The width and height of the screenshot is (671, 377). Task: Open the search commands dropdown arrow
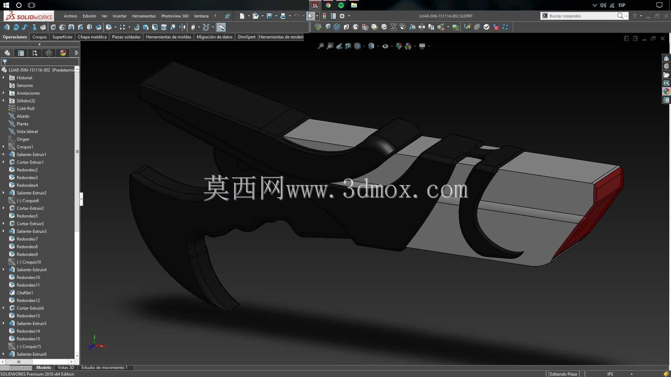tap(626, 16)
